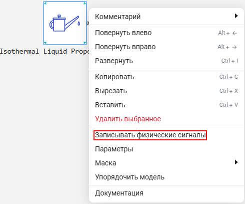The height and width of the screenshot is (204, 245).
Task: Click the block's top-left selection handle
Action: [x=44, y=3]
